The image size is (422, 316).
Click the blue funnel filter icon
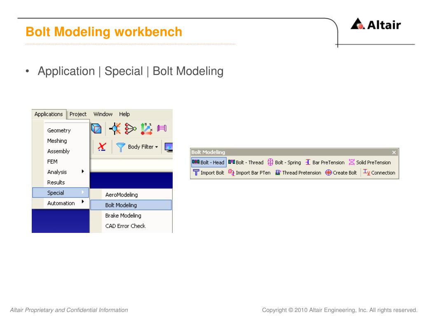click(121, 147)
